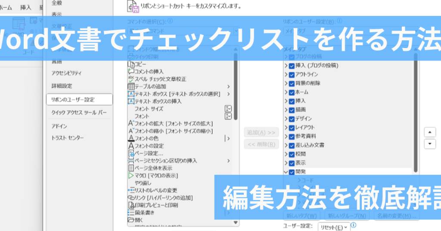Click the spell check and grammar icon
The width and height of the screenshot is (441, 231).
131,79
